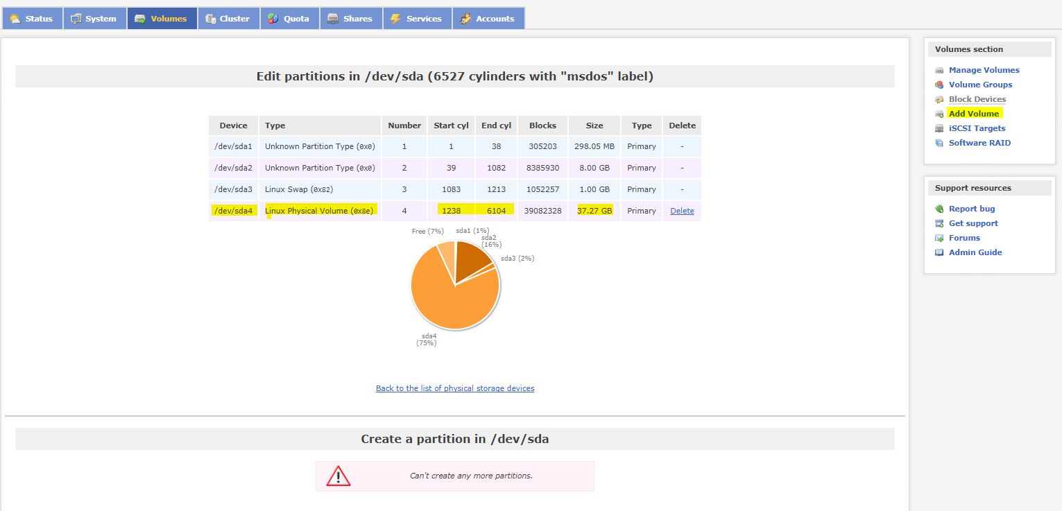Click the Volume Groups sidebar icon
1062x511 pixels.
[x=939, y=85]
